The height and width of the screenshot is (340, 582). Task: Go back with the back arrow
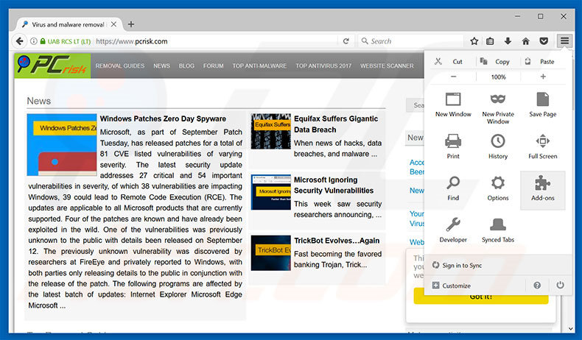(x=20, y=41)
